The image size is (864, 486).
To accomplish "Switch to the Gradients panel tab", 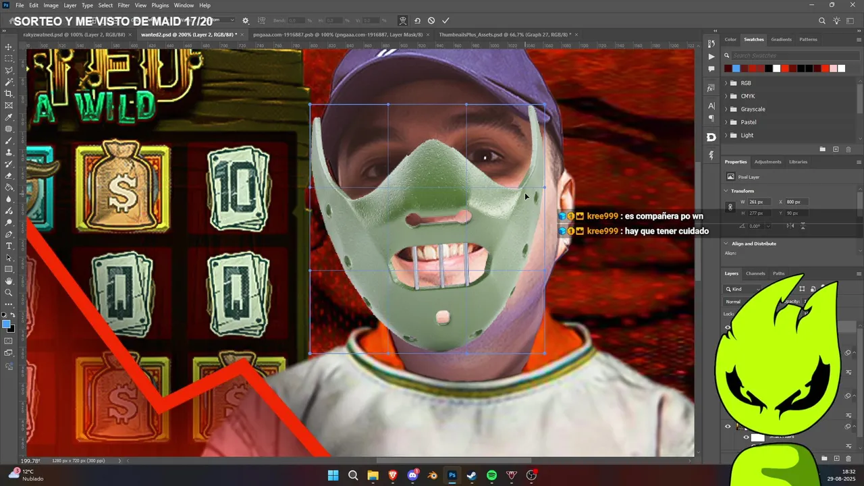I will point(781,39).
